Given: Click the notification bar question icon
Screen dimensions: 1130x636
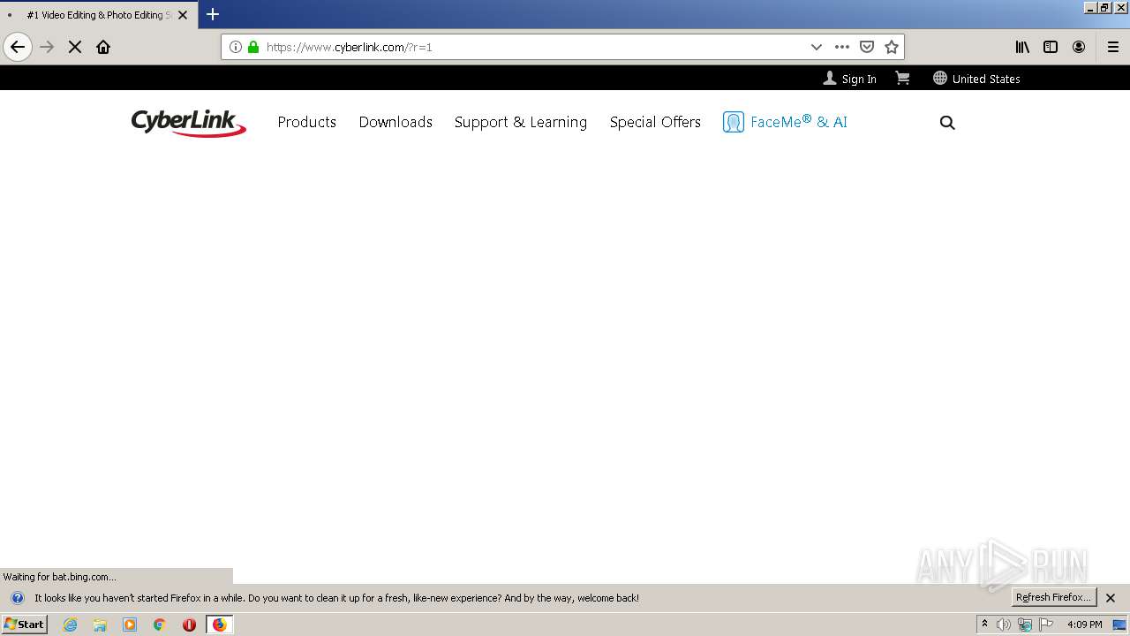Looking at the screenshot, I should [17, 598].
